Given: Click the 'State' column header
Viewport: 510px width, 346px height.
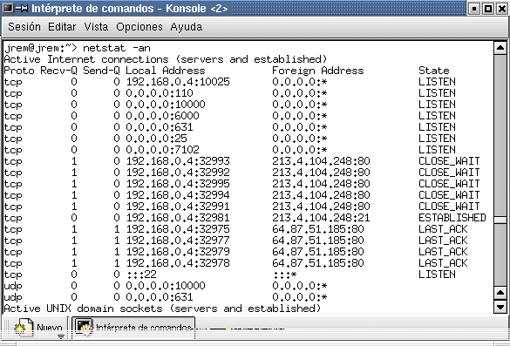Looking at the screenshot, I should (434, 71).
